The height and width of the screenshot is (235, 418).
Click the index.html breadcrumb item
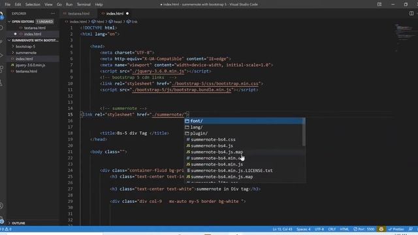click(78, 22)
